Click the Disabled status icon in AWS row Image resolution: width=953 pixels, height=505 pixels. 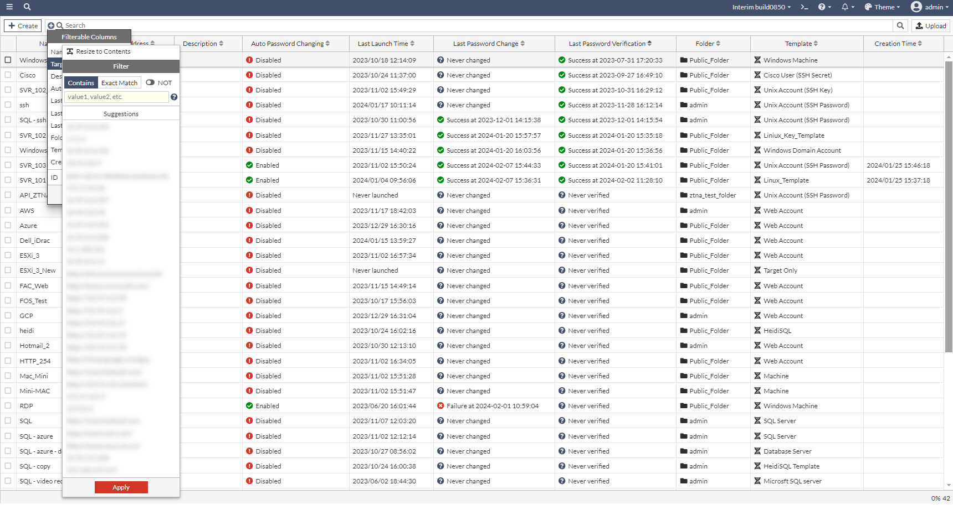(249, 211)
